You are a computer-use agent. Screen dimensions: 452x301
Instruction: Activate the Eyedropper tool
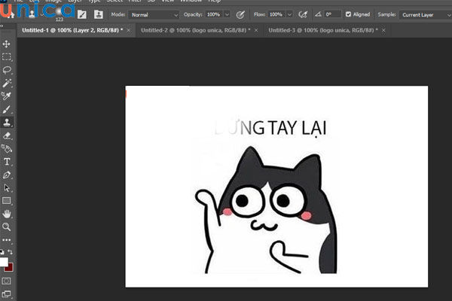coord(7,96)
